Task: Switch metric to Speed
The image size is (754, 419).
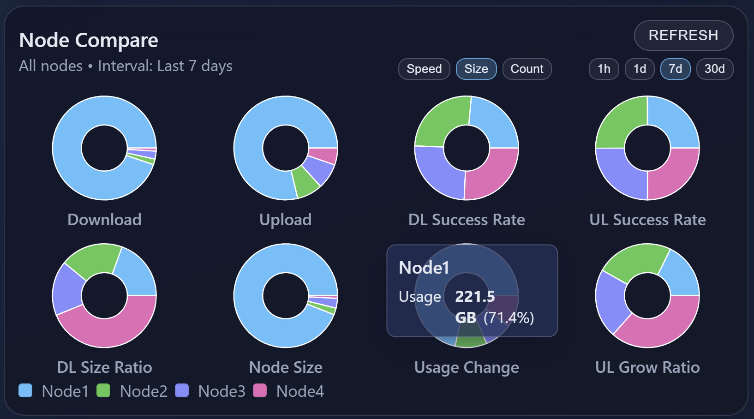Action: [x=424, y=69]
